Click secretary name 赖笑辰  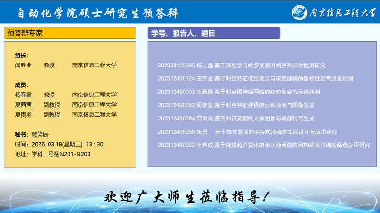pos(40,134)
